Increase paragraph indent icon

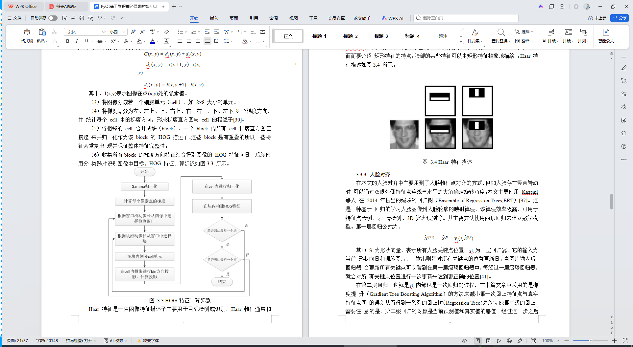[216, 32]
